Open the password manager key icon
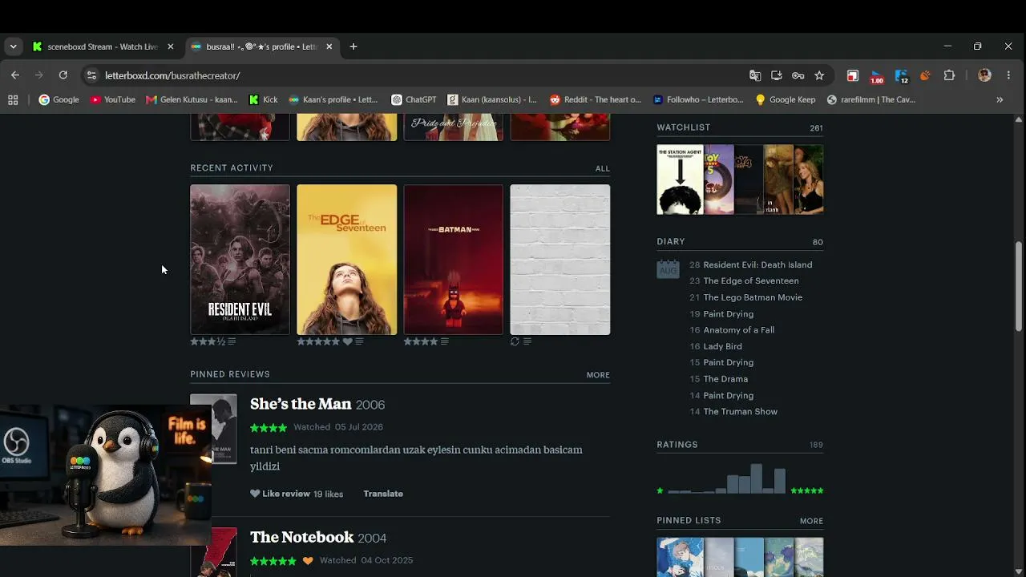The height and width of the screenshot is (577, 1026). click(798, 75)
